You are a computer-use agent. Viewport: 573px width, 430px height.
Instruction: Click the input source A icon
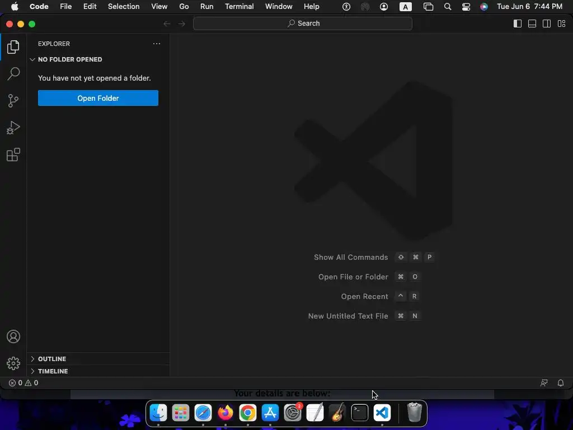(x=405, y=7)
